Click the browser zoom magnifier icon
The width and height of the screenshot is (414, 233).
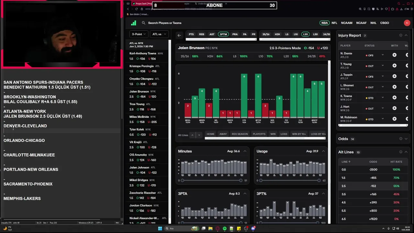(360, 9)
